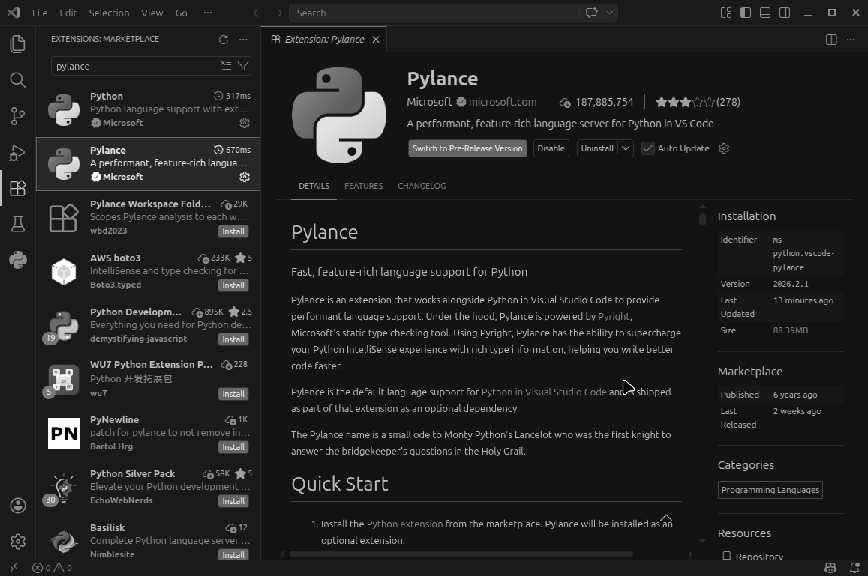The height and width of the screenshot is (576, 868).
Task: Click the vertical scrollbar of details pane
Action: (702, 219)
